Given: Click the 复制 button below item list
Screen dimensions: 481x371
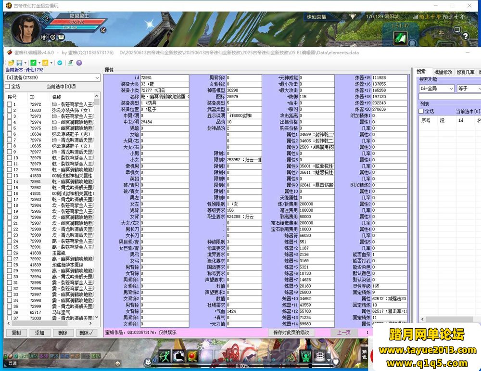Looking at the screenshot, I should (x=16, y=333).
